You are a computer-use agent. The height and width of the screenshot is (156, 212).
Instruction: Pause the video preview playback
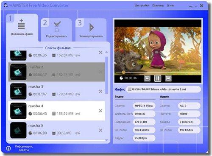(x=158, y=78)
